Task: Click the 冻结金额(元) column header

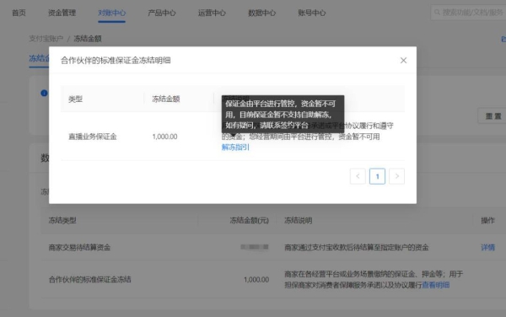Action: [249, 221]
